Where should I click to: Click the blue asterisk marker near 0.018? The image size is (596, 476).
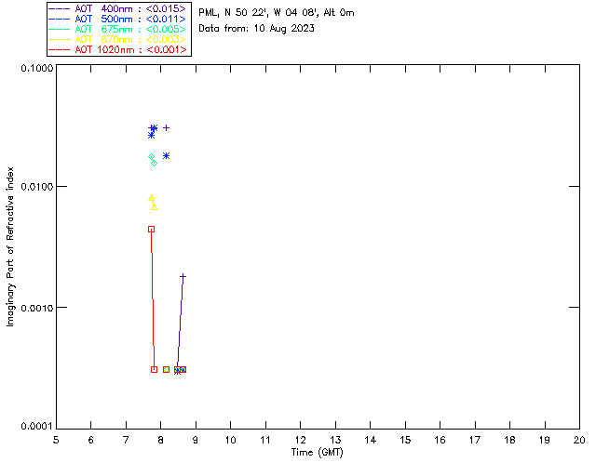(166, 155)
